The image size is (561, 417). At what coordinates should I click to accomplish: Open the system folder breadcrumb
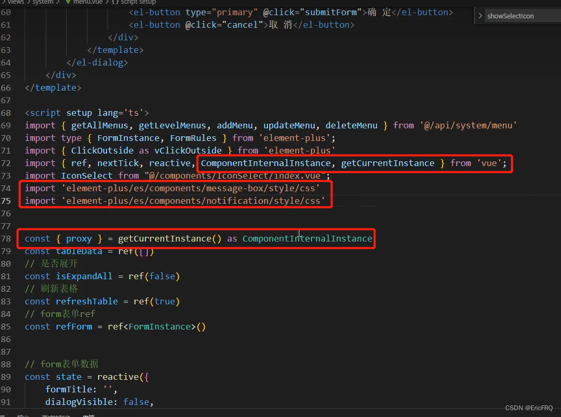(43, 2)
